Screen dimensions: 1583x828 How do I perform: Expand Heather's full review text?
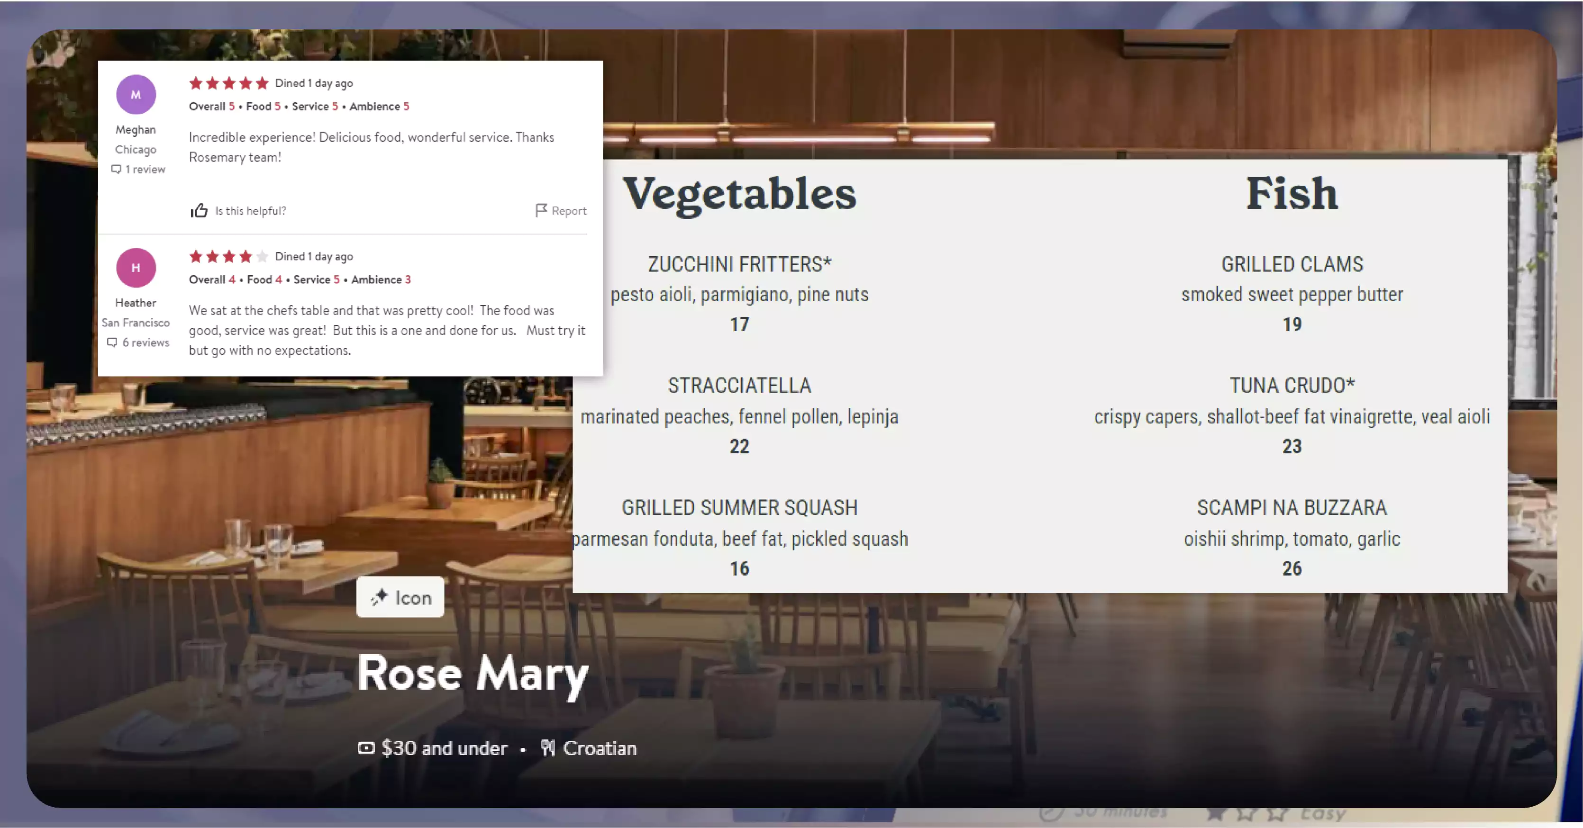[387, 330]
